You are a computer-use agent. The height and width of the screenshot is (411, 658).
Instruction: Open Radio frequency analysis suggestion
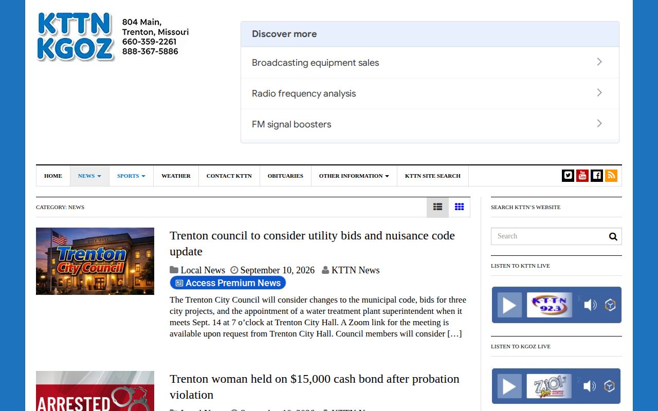[x=430, y=94]
